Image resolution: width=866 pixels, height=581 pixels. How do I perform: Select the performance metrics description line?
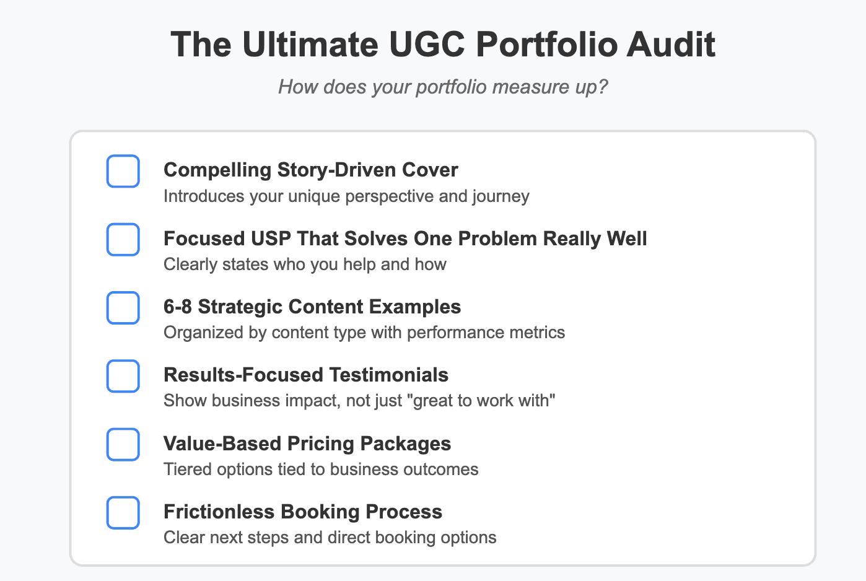[x=364, y=333]
